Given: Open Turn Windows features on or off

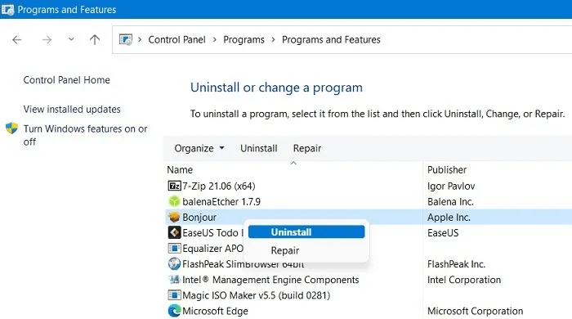Looking at the screenshot, I should 85,135.
